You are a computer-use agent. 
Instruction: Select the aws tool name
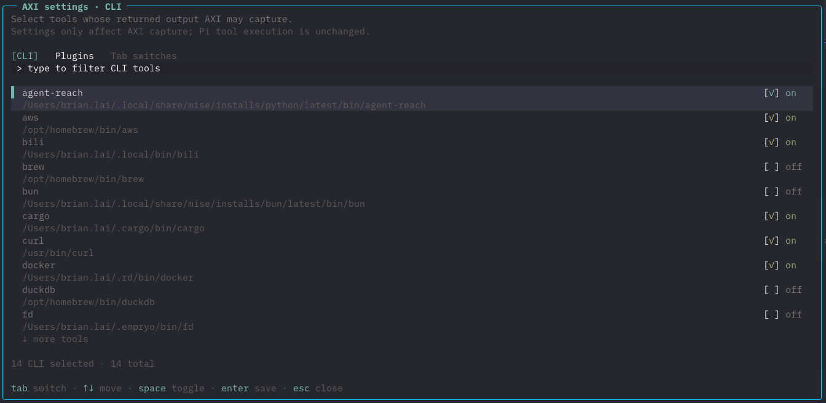point(30,118)
